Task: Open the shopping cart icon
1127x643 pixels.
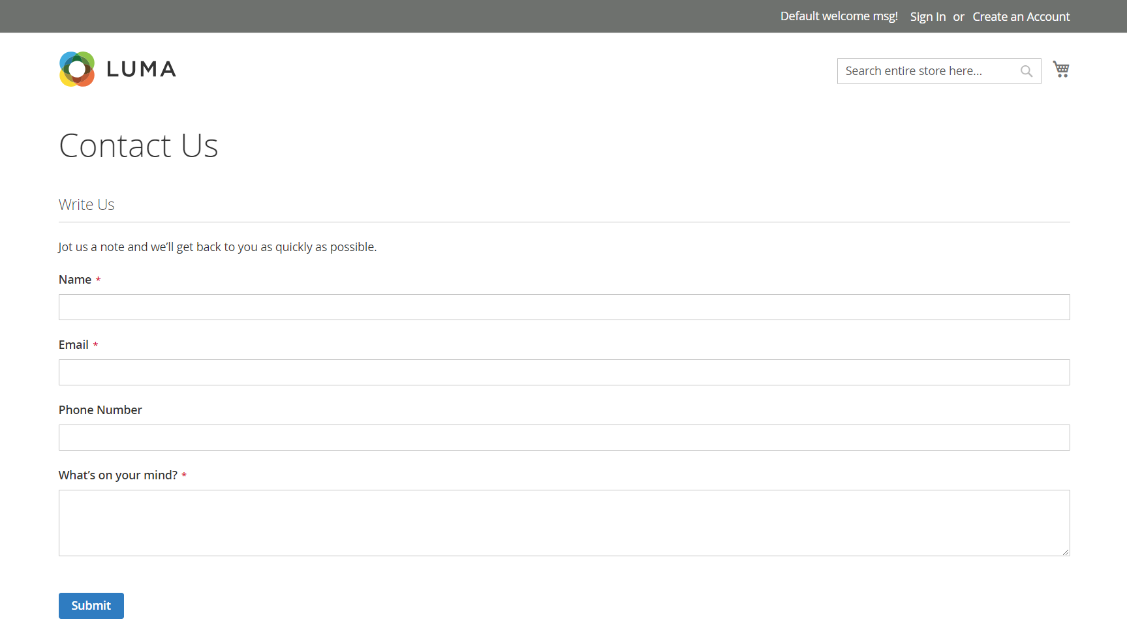Action: 1061,69
